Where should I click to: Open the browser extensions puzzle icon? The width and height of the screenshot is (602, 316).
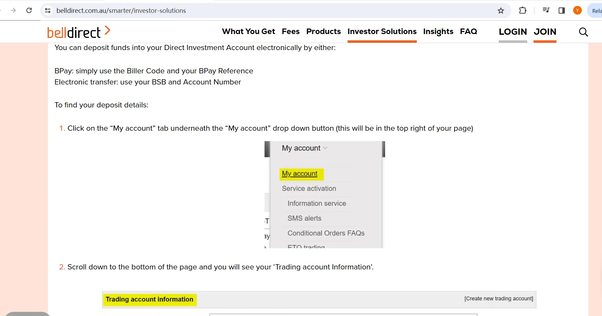pyautogui.click(x=522, y=10)
